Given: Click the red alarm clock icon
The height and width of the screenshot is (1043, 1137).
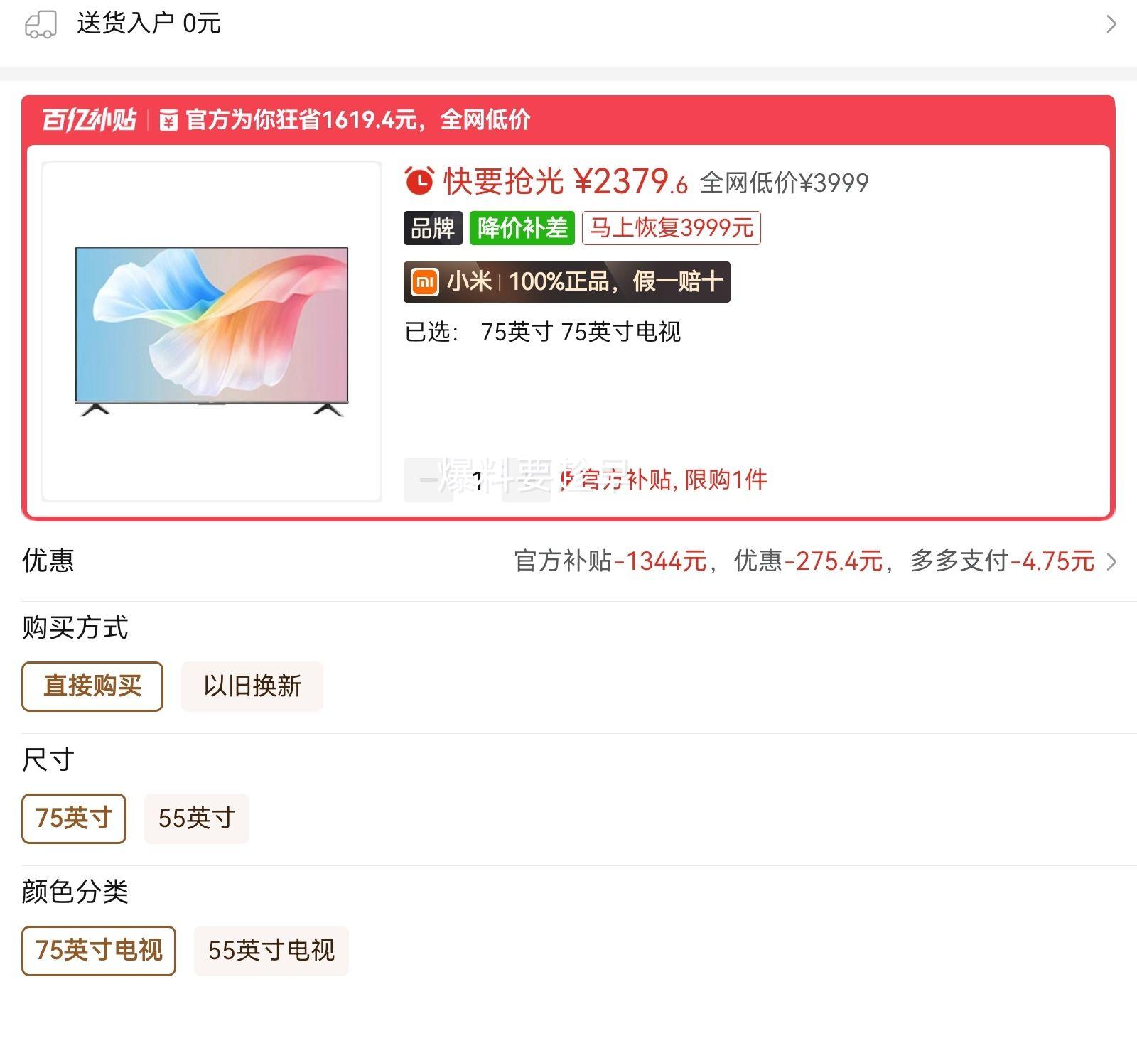Looking at the screenshot, I should [x=419, y=181].
